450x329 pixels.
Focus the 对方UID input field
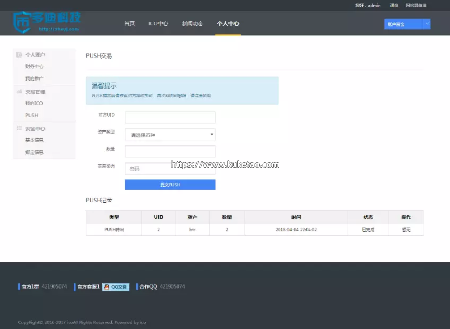coord(170,117)
